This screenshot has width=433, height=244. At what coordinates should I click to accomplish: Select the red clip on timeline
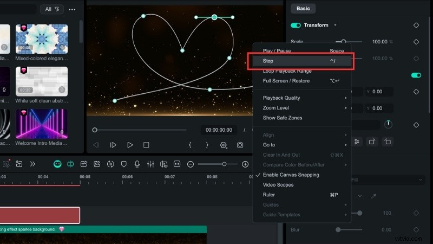[40, 215]
